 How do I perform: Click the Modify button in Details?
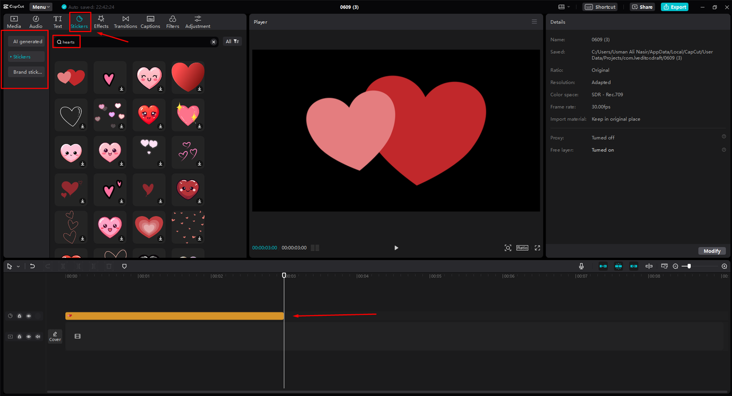(712, 251)
